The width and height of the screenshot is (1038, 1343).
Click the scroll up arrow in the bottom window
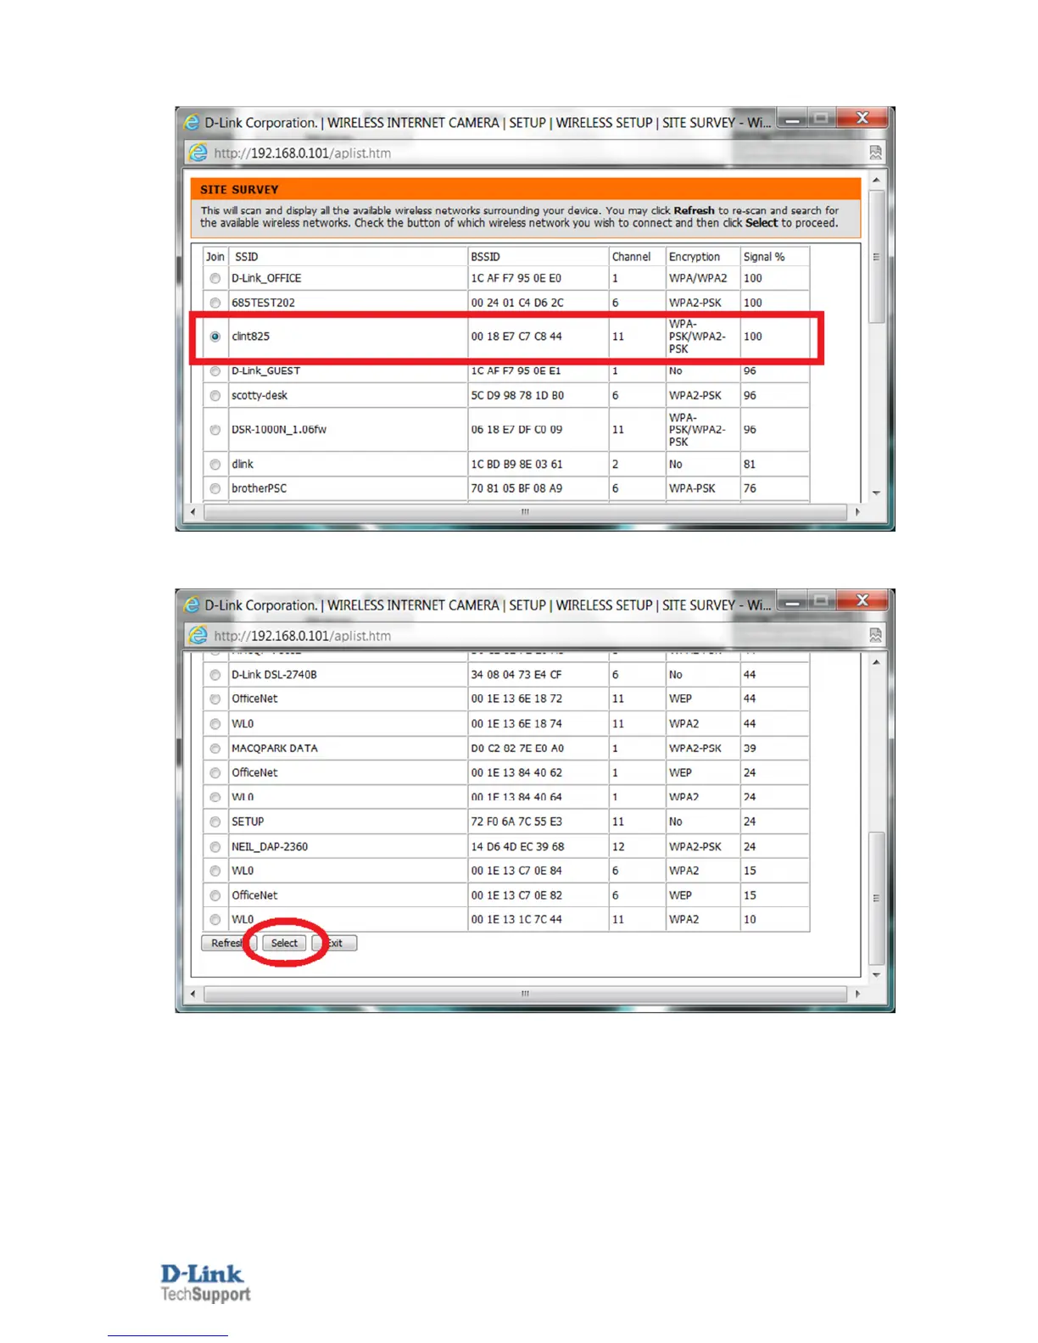[876, 661]
